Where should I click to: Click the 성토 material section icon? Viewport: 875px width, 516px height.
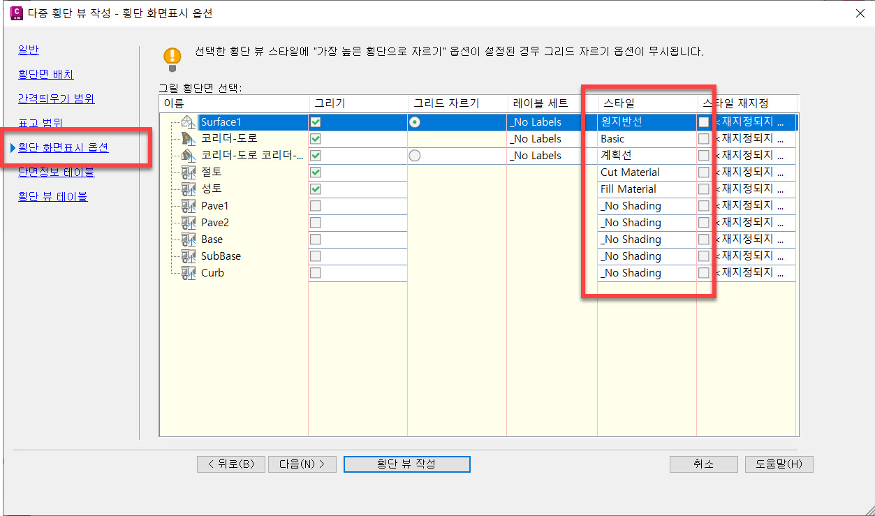tap(188, 189)
